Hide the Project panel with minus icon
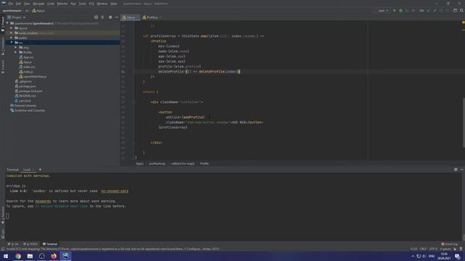Viewport: 465px width, 261px height. tap(116, 17)
